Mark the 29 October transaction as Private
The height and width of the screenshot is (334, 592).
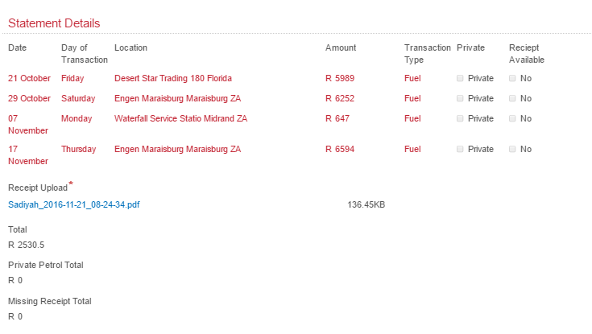(460, 99)
